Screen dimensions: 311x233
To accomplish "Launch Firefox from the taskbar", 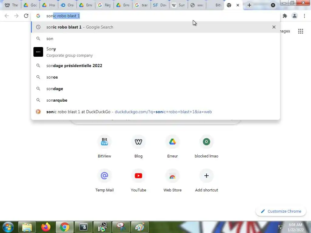I will click(46, 227).
